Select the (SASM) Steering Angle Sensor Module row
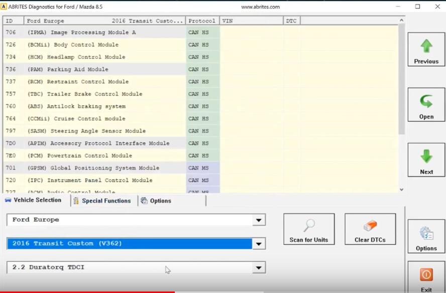Image resolution: width=446 pixels, height=293 pixels. [200, 131]
